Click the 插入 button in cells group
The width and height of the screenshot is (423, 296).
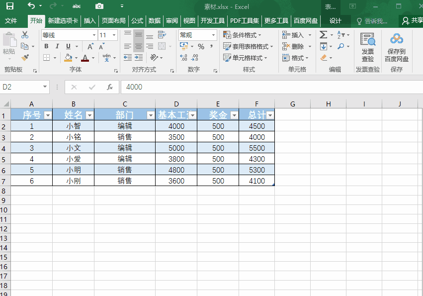pyautogui.click(x=293, y=35)
